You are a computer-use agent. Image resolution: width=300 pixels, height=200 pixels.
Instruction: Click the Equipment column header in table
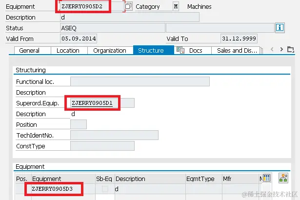coord(63,179)
